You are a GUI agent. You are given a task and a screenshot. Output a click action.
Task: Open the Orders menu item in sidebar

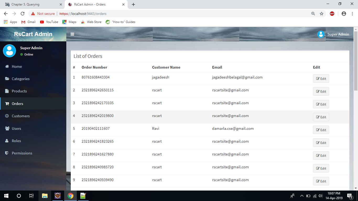pyautogui.click(x=17, y=104)
